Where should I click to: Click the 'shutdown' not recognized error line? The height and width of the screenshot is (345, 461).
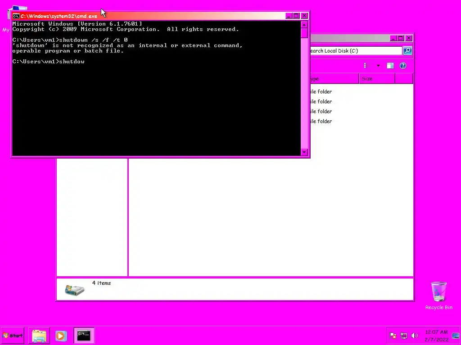point(127,45)
